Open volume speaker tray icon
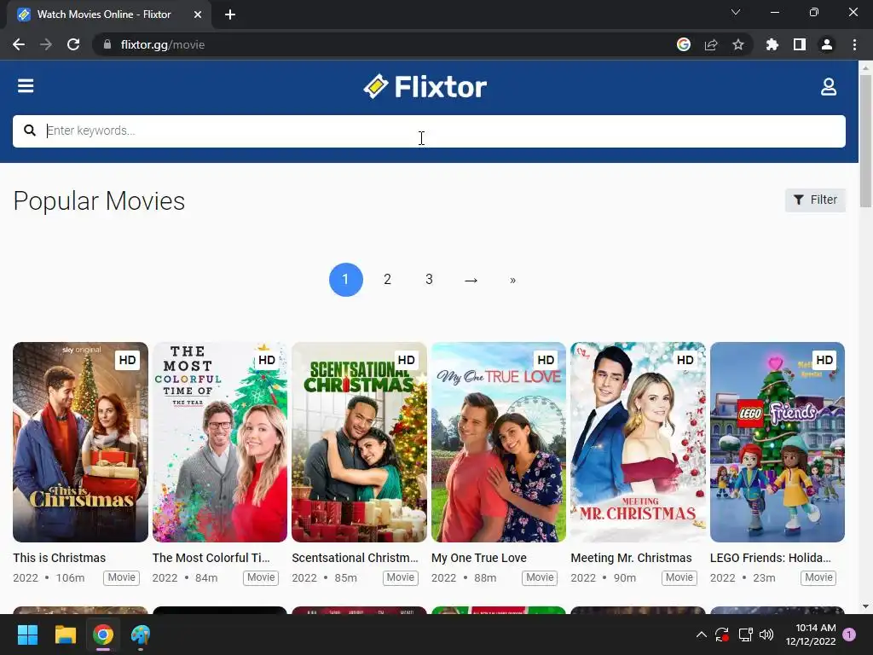 tap(766, 635)
